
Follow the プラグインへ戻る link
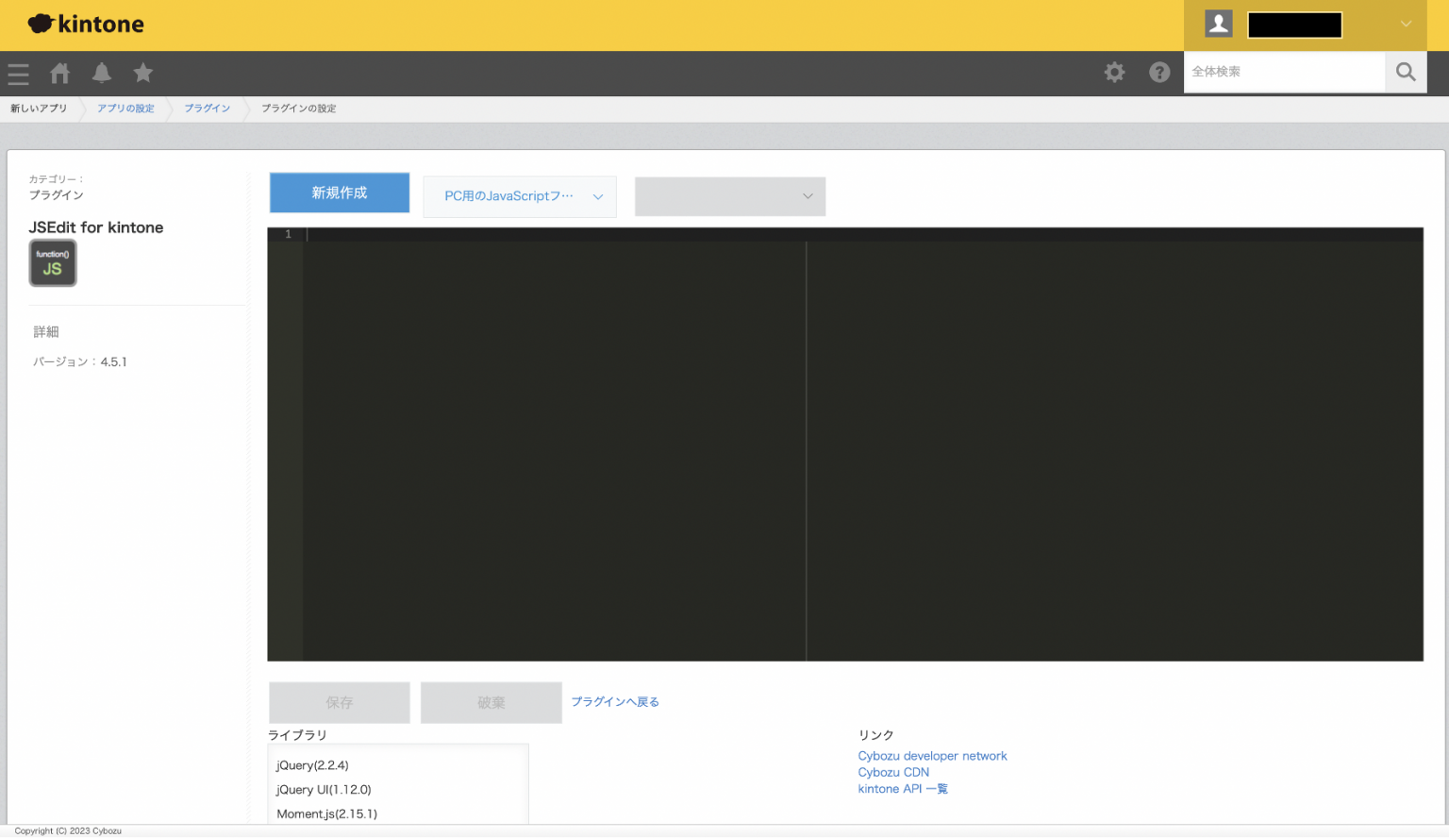614,701
